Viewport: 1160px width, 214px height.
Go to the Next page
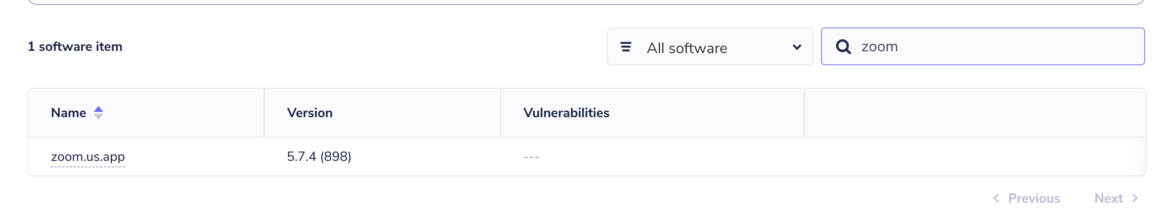tap(1108, 198)
